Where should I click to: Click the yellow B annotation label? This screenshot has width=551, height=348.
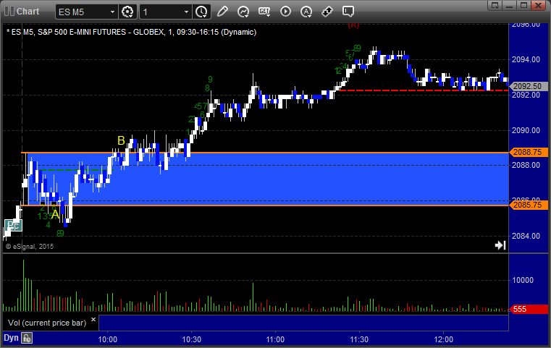(121, 141)
